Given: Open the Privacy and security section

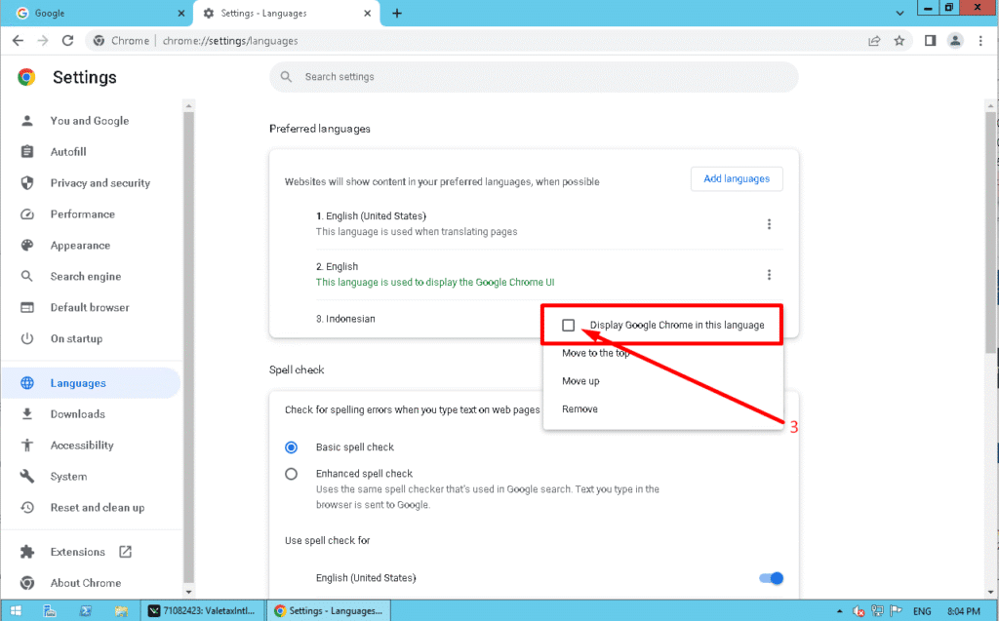Looking at the screenshot, I should 100,183.
